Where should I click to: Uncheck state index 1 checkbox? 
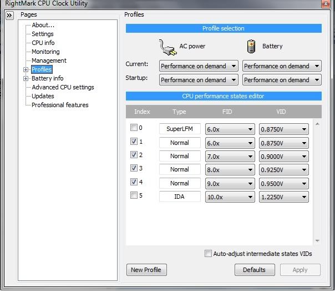[134, 142]
